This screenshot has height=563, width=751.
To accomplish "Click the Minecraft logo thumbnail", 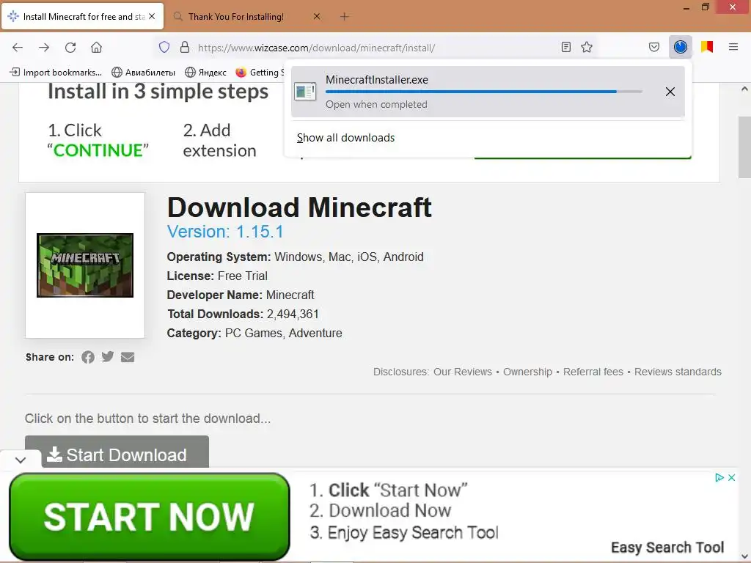I will 85,265.
